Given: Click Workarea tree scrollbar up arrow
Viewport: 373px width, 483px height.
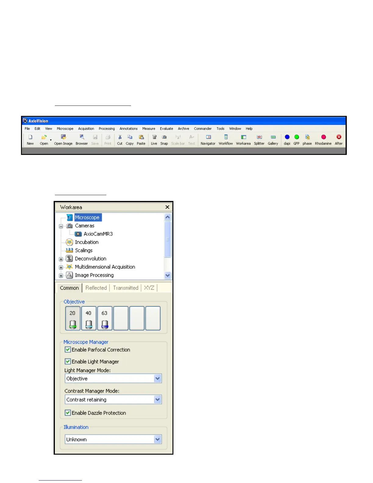Looking at the screenshot, I should coord(168,217).
